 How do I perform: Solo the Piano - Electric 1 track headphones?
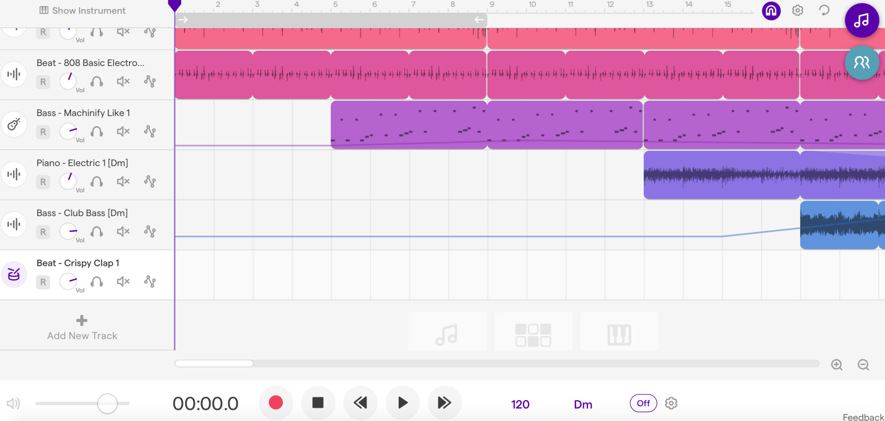click(97, 182)
